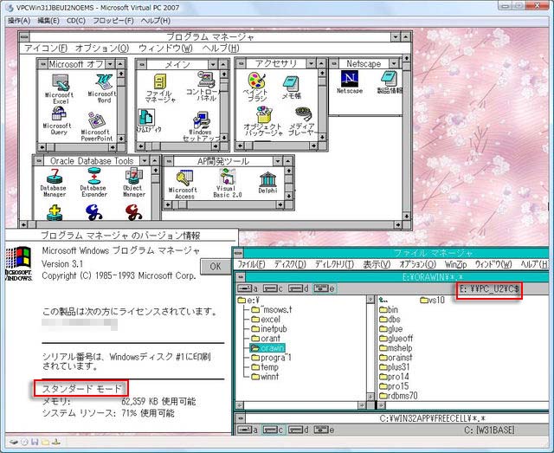Select the temp folder in directory tree
This screenshot has width=554, height=453.
click(x=265, y=367)
